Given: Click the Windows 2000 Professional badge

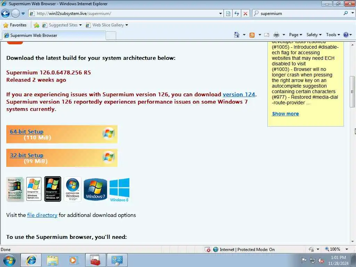Looking at the screenshot, I should coord(15,189).
